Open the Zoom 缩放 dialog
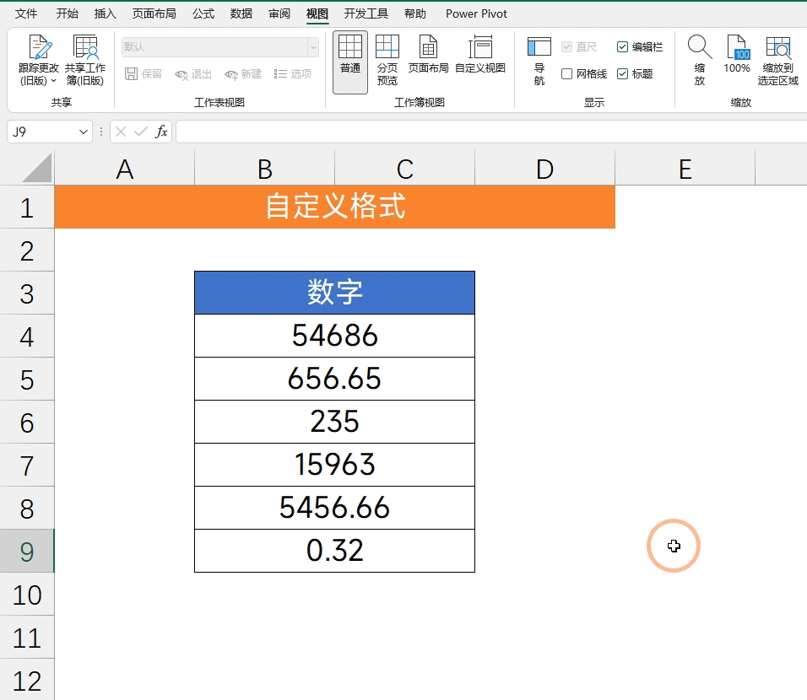This screenshot has height=700, width=807. tap(700, 60)
